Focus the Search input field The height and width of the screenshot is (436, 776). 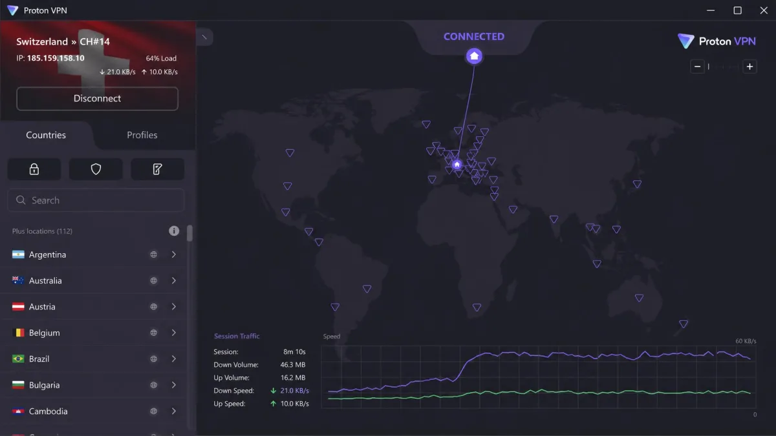tap(96, 200)
